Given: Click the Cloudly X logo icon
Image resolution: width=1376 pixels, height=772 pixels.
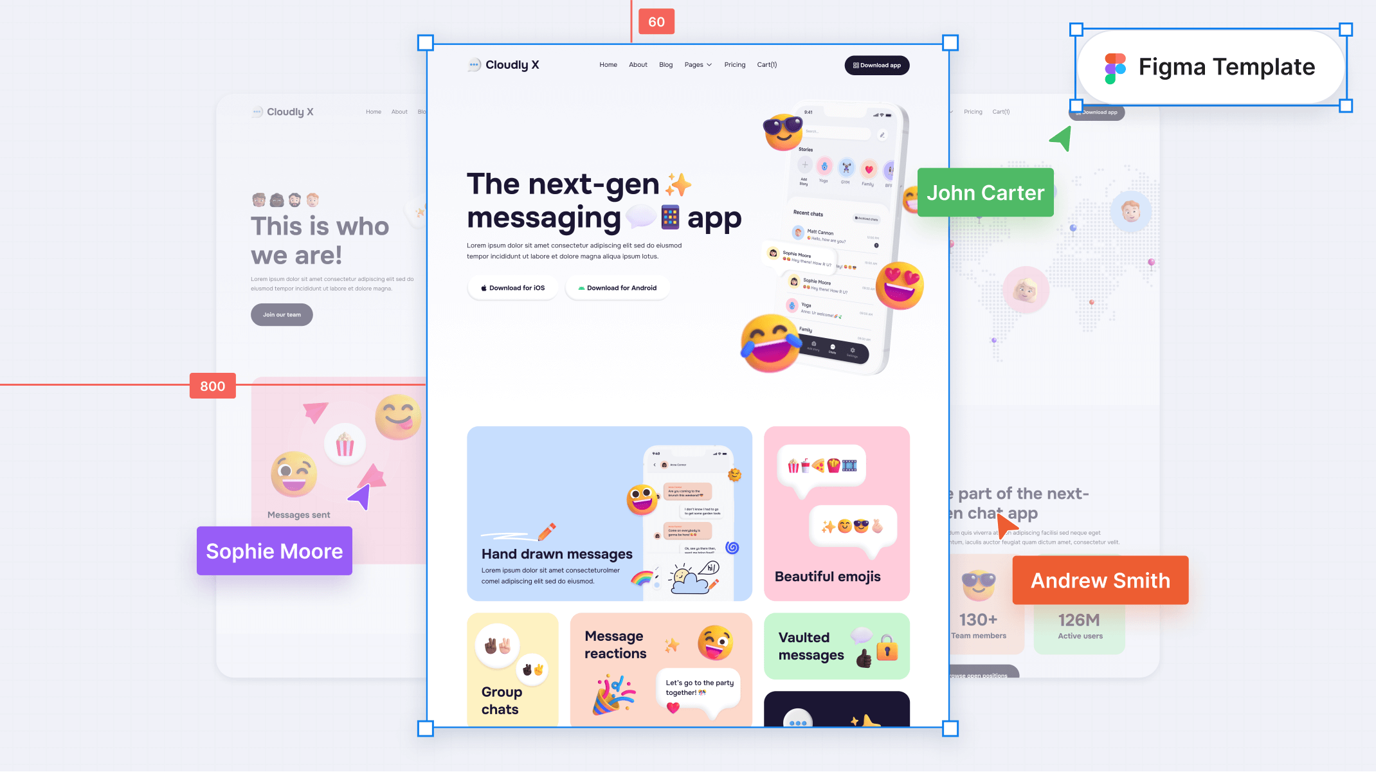Looking at the screenshot, I should (471, 64).
